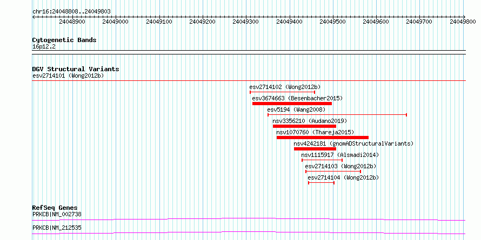Open variant esv5194 (Wang2008) label
This screenshot has width=481, height=240.
coord(296,109)
